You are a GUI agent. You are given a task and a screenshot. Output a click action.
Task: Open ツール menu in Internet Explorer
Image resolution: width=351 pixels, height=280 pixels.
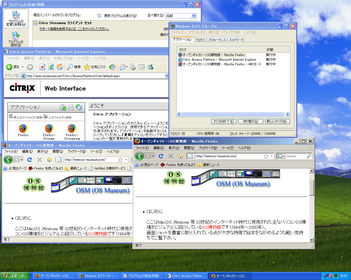point(83,58)
